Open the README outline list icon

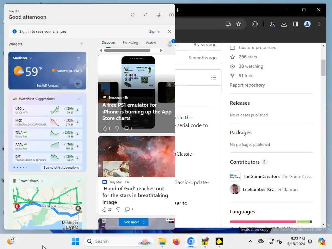pos(214,77)
